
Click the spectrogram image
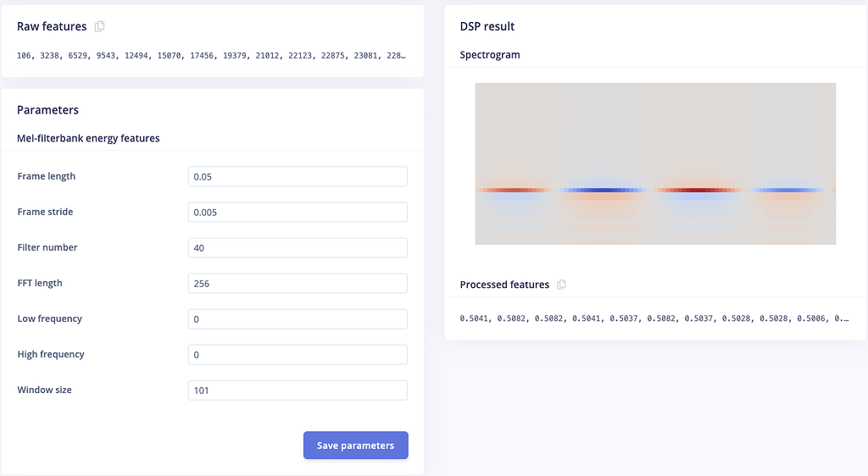pos(655,163)
